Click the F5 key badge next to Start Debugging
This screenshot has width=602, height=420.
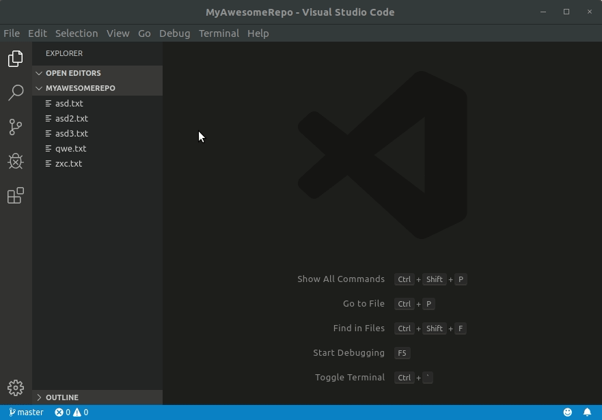pyautogui.click(x=402, y=353)
